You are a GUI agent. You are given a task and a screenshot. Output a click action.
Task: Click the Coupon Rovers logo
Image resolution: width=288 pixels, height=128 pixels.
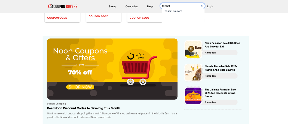(63, 7)
